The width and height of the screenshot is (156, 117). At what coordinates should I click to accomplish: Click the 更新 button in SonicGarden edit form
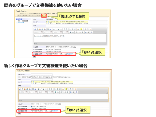point(34,56)
